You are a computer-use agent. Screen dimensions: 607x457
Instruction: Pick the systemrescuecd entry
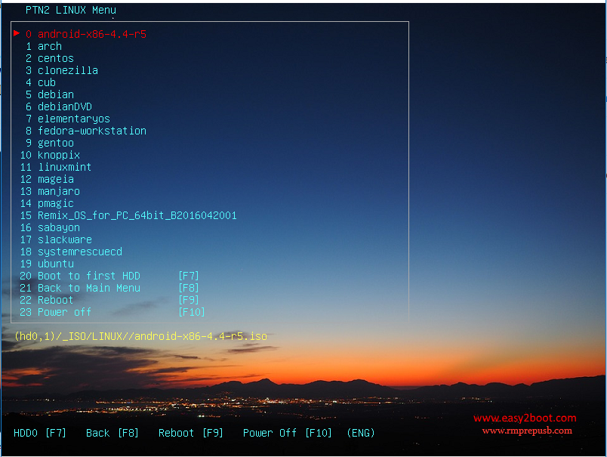tap(71, 252)
